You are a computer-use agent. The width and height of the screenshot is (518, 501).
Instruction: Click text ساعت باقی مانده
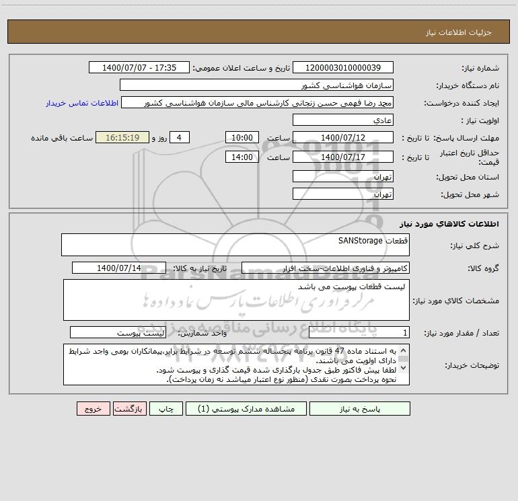62,138
